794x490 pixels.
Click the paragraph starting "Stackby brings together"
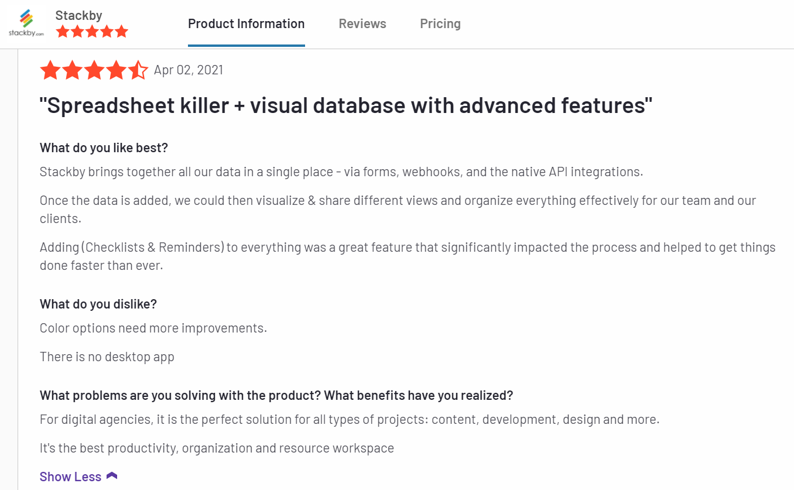tap(341, 172)
